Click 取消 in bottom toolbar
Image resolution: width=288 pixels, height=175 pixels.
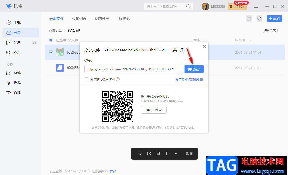coord(189,154)
